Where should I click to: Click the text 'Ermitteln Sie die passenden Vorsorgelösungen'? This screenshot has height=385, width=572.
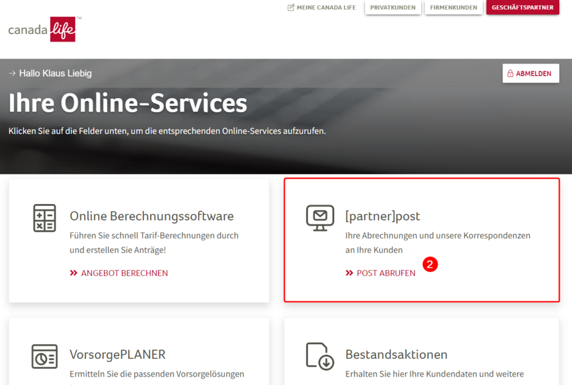click(x=157, y=374)
